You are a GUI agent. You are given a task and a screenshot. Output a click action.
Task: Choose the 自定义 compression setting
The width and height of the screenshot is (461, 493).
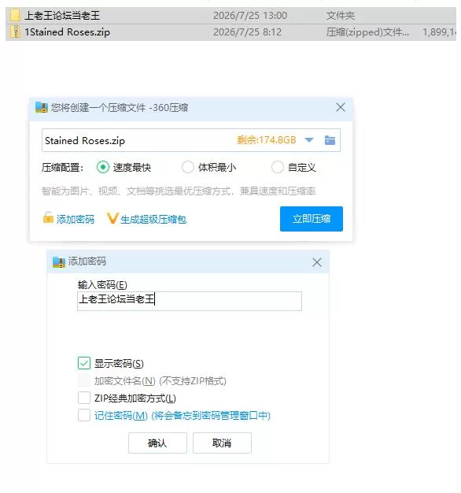pyautogui.click(x=278, y=167)
